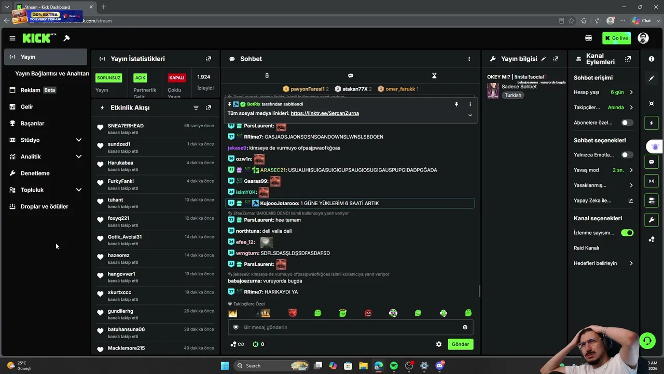This screenshot has height=374, width=664.
Task: Open the profile avatar menu
Action: point(643,38)
